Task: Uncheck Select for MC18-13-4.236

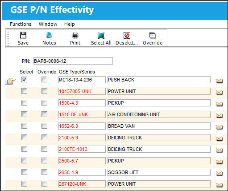Action: click(x=24, y=80)
